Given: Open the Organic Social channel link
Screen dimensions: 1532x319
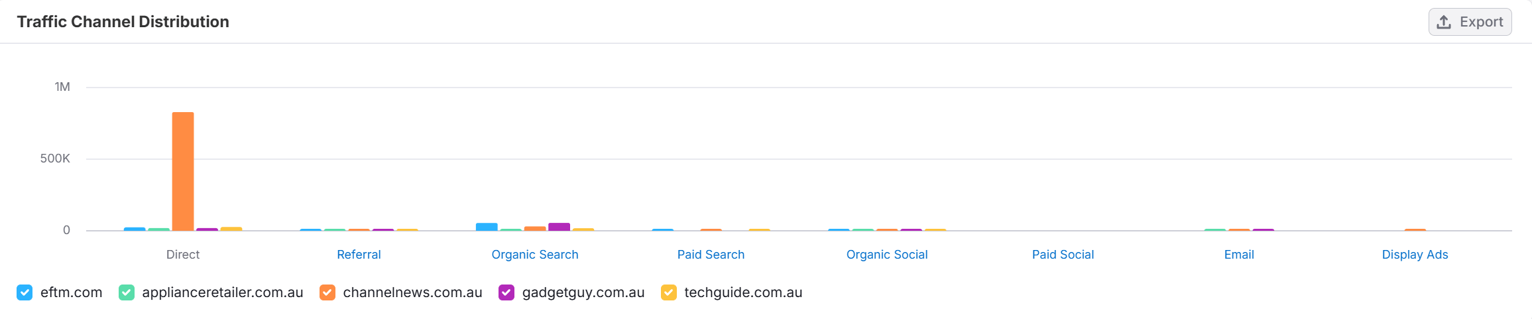Looking at the screenshot, I should click(887, 255).
